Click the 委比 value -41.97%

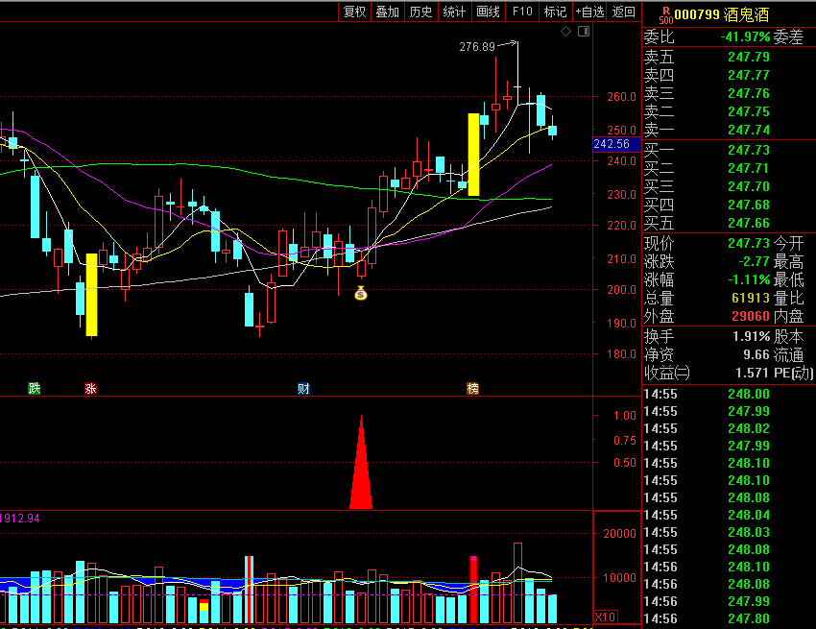745,36
